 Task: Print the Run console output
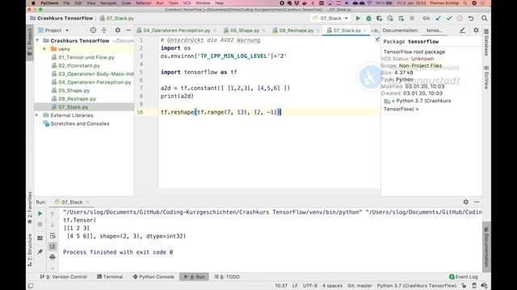pos(53,257)
